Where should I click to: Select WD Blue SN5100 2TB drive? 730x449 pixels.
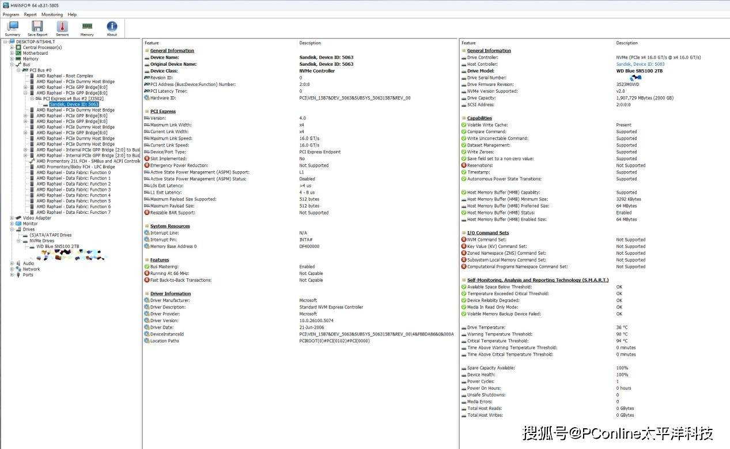pyautogui.click(x=58, y=247)
